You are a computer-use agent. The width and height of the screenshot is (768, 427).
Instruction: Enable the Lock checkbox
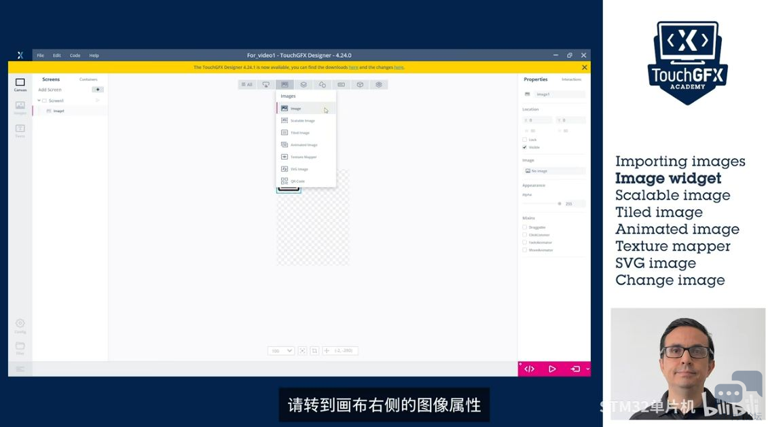point(525,140)
